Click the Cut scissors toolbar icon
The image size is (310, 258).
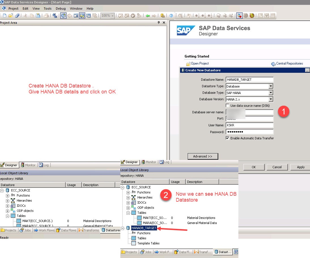click(25, 16)
